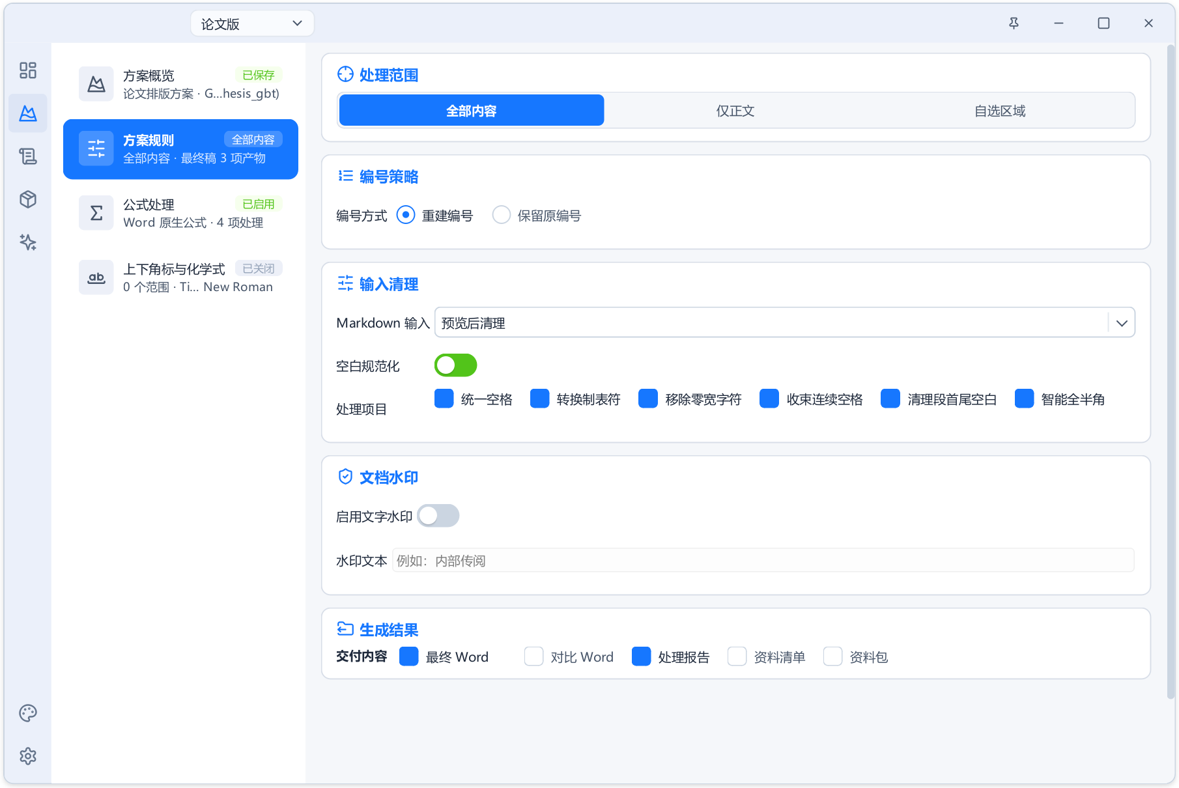1179x788 pixels.
Task: Maximize the application window
Action: coord(1103,23)
